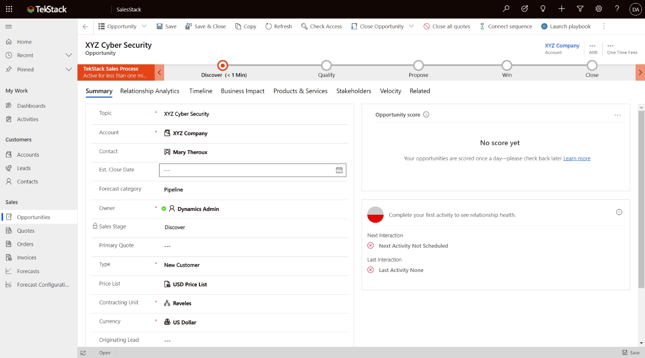Click Close Opportunity command
Viewport: 645px width, 358px height.
pos(377,26)
